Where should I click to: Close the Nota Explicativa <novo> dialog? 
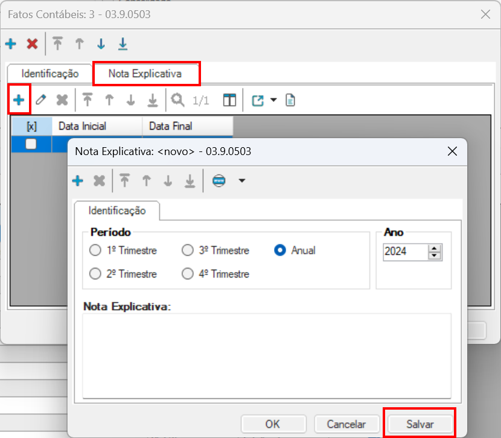(452, 151)
